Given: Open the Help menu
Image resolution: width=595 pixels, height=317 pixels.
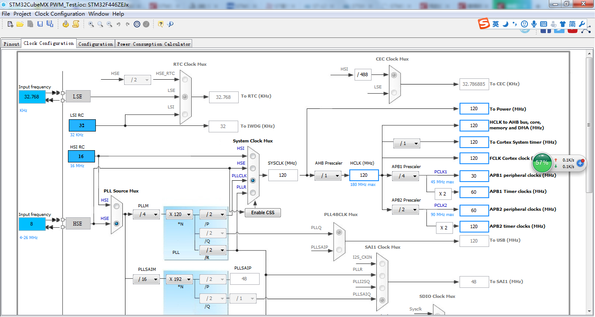Looking at the screenshot, I should (x=118, y=13).
